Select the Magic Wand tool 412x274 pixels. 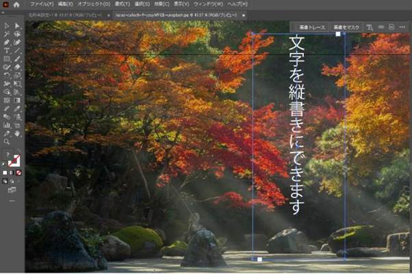tap(6, 34)
